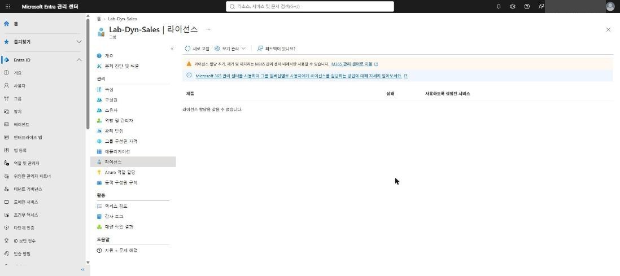
Task: Click the 사용하도록 설정된 서비스 column header
Action: (448, 94)
